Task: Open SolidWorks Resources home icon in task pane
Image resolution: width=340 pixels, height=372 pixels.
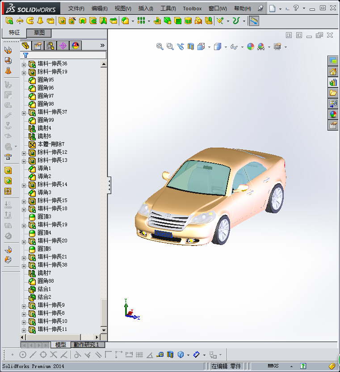Action: [333, 72]
